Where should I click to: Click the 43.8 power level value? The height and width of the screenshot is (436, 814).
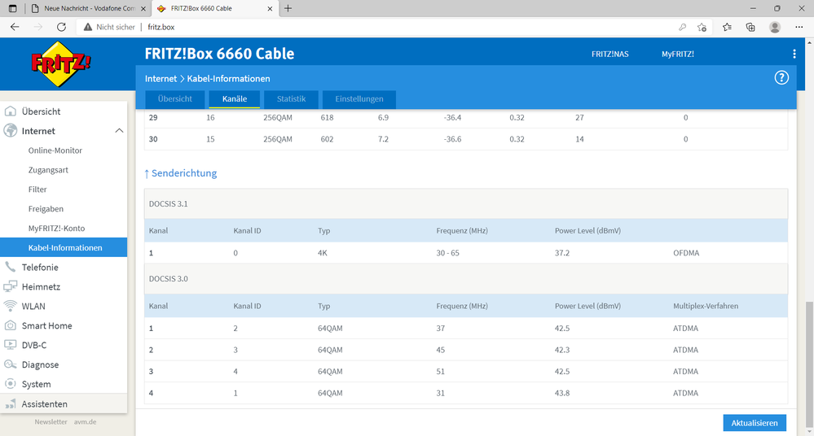point(562,393)
